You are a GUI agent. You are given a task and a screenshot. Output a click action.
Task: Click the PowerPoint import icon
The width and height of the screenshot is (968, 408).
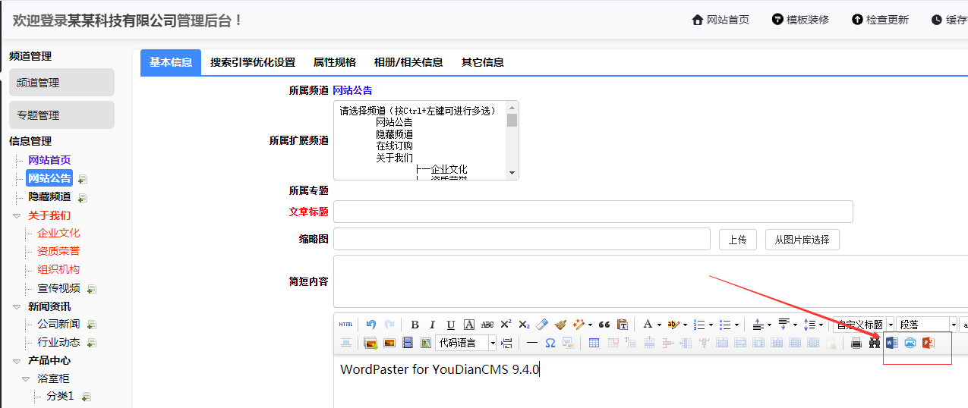pyautogui.click(x=928, y=343)
